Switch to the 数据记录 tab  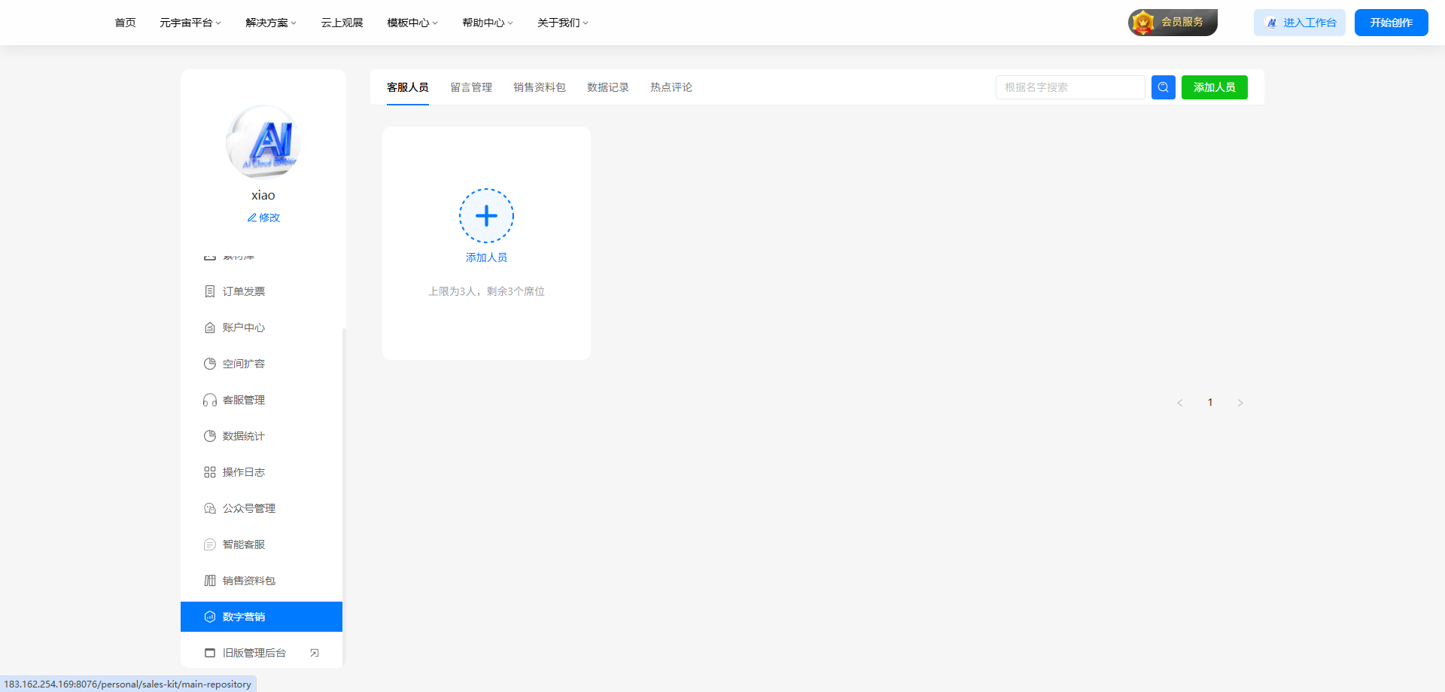tap(607, 87)
